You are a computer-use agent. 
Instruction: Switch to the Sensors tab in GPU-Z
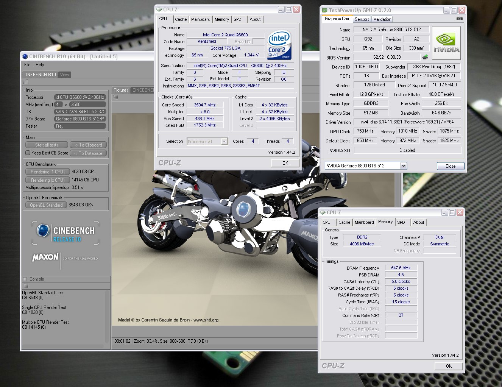(x=362, y=19)
